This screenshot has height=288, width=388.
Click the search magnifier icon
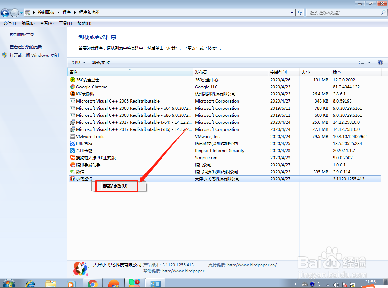383,12
